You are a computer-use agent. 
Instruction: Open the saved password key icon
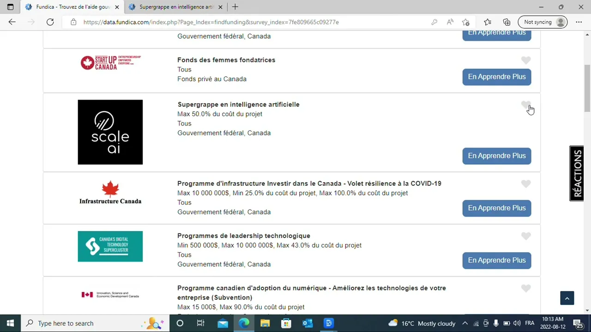(x=434, y=22)
